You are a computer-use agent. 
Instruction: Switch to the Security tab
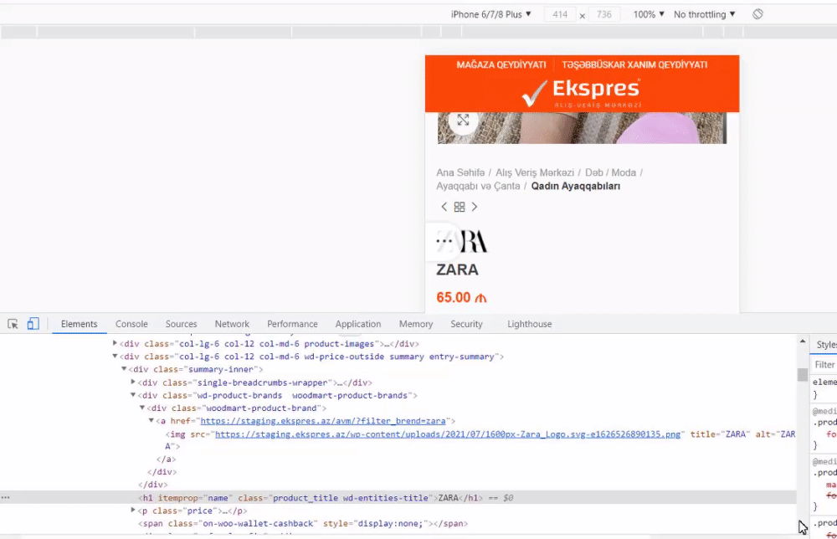[x=466, y=324]
